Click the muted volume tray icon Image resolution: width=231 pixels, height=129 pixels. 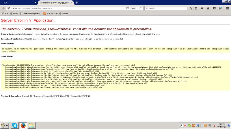[214, 126]
